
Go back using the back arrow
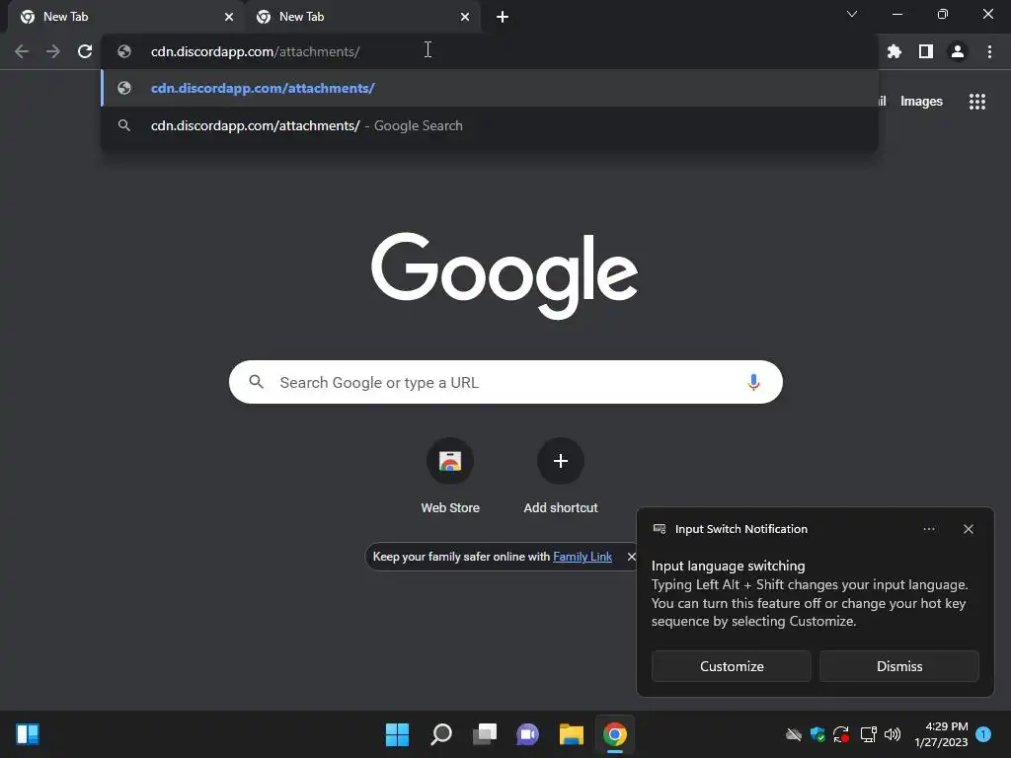coord(22,51)
